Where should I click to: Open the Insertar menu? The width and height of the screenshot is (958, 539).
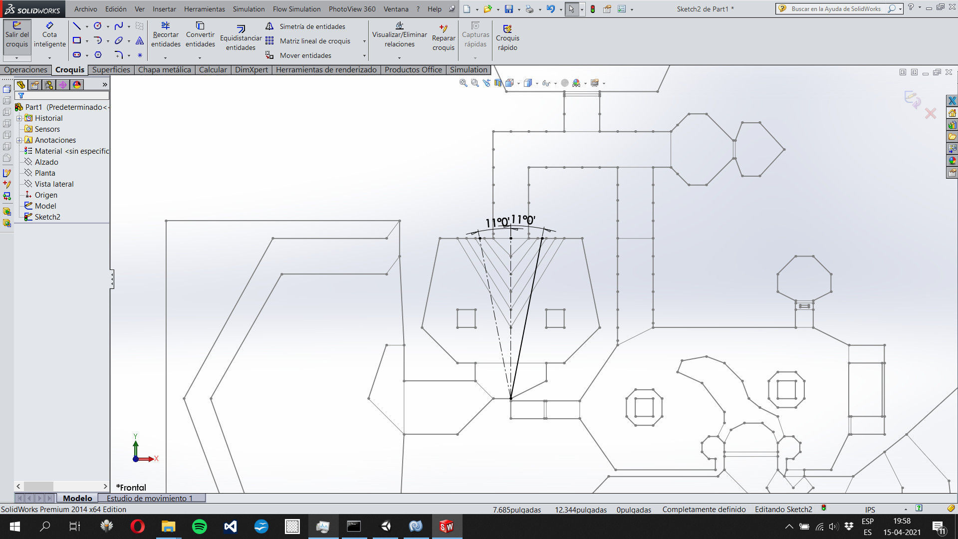click(164, 9)
